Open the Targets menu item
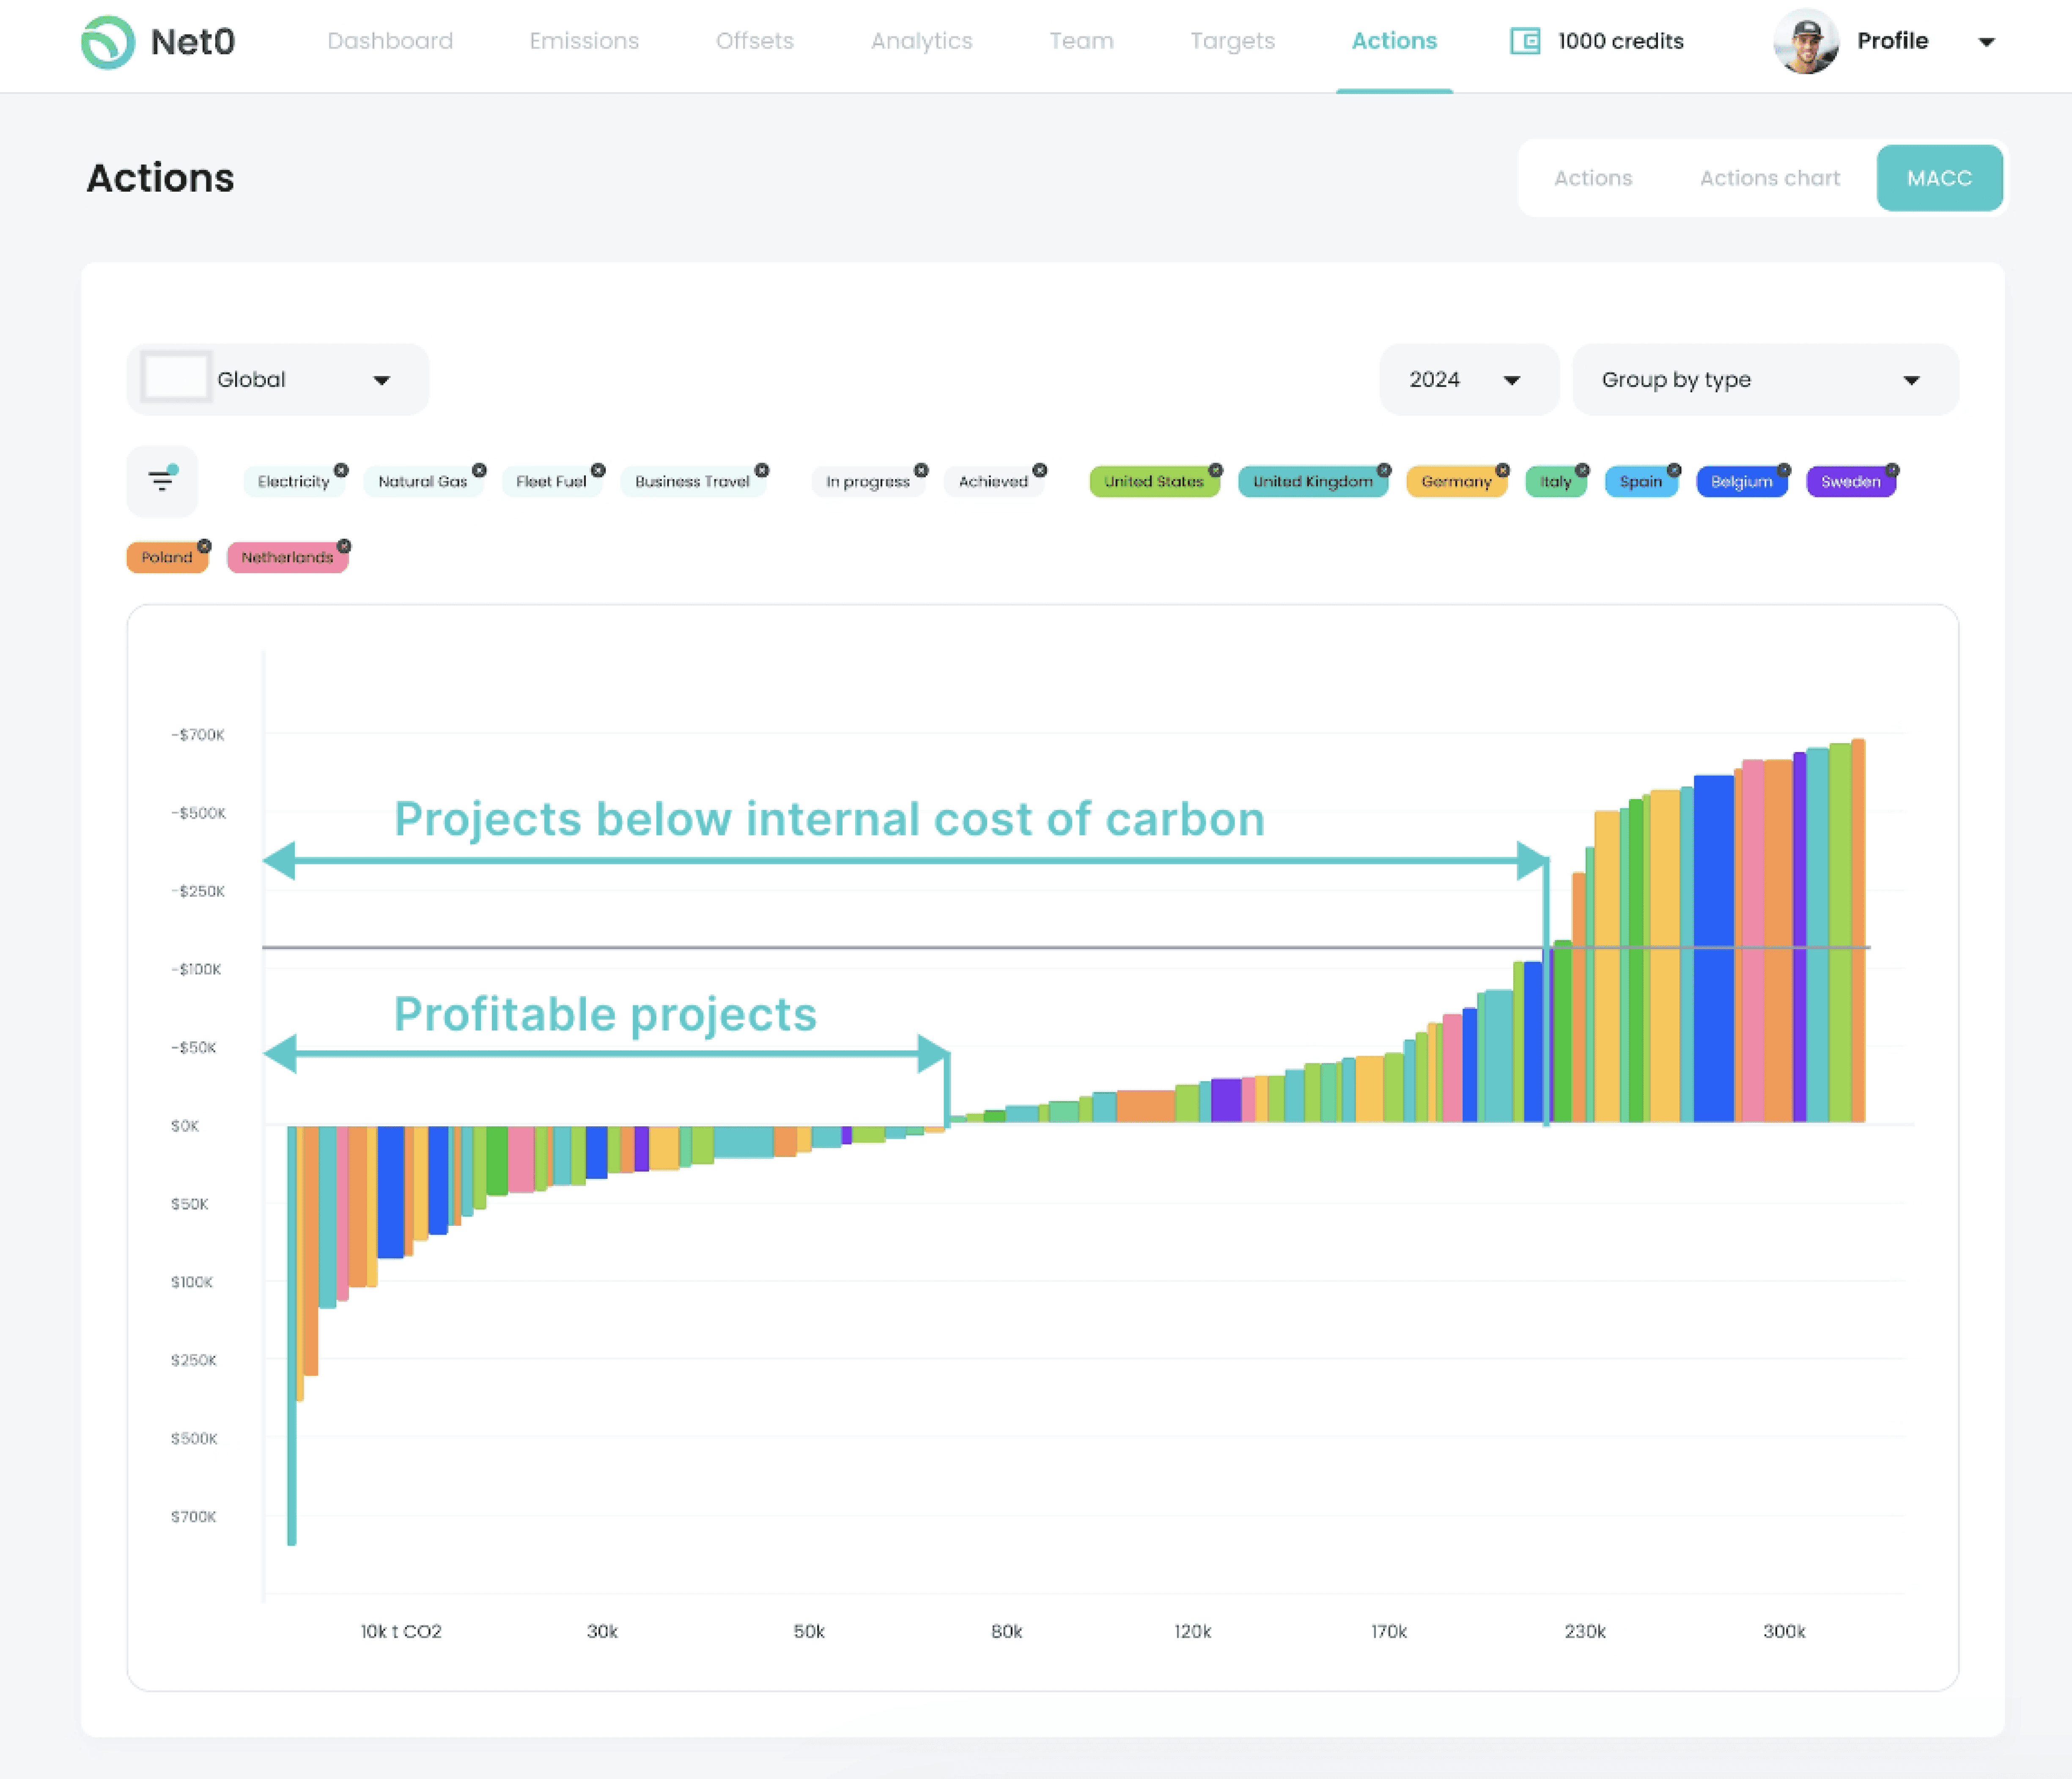Viewport: 2072px width, 1779px height. [x=1232, y=41]
